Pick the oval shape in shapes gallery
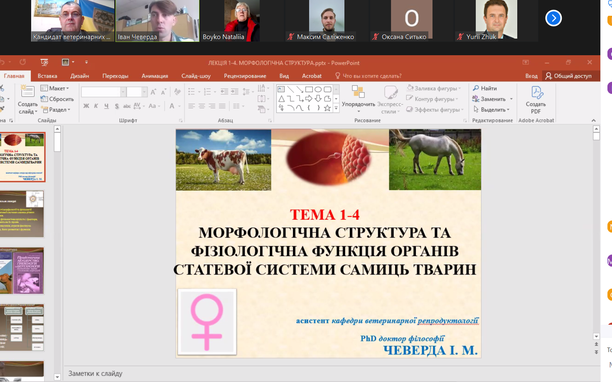Image resolution: width=612 pixels, height=382 pixels. 318,89
